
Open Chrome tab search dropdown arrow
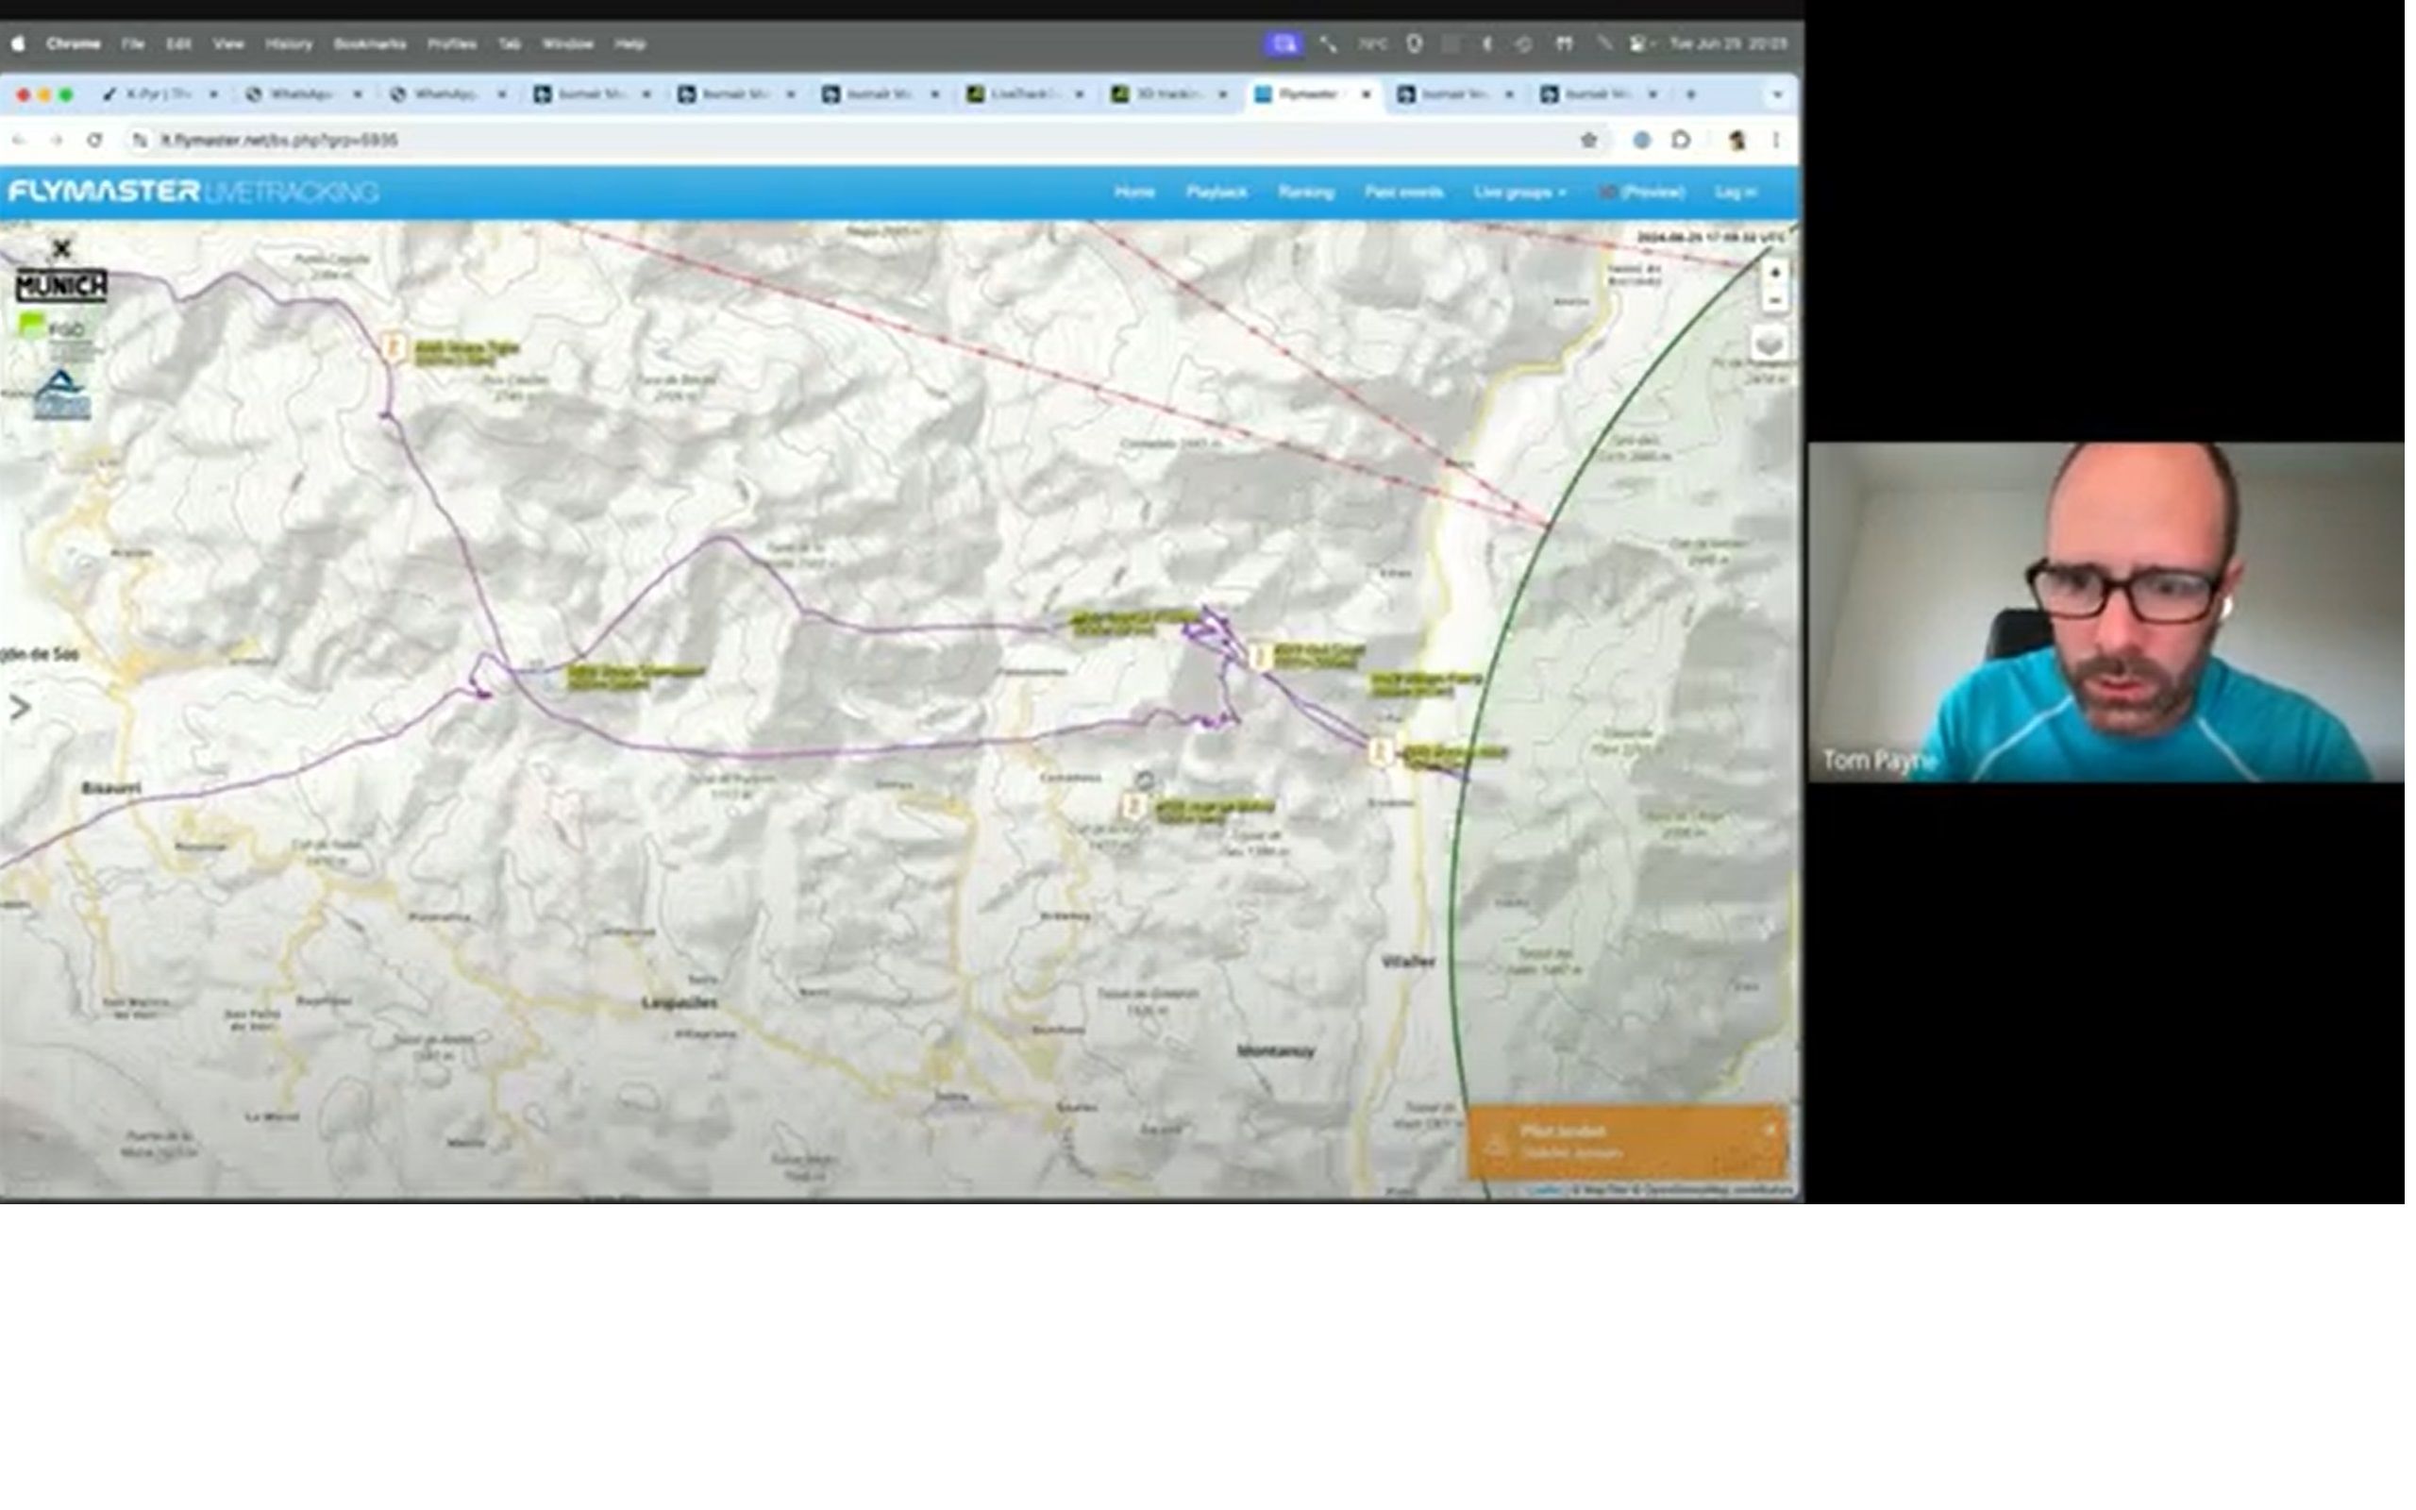pos(1776,95)
